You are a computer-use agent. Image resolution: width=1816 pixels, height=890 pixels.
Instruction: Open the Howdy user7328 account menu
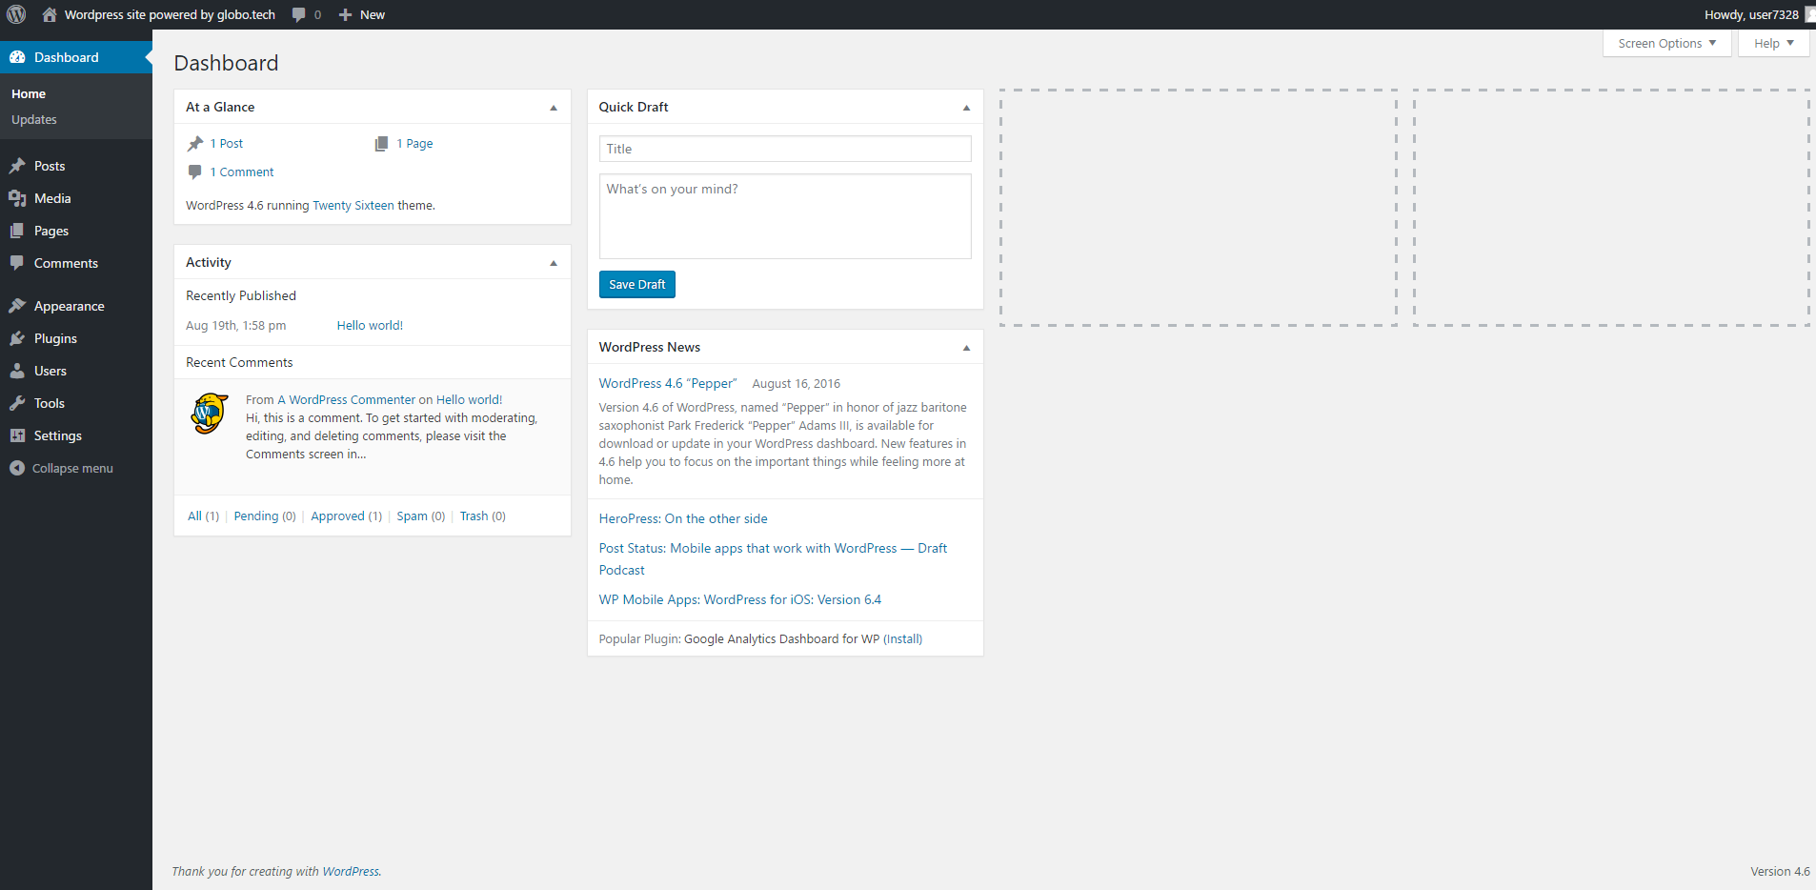[x=1759, y=14]
